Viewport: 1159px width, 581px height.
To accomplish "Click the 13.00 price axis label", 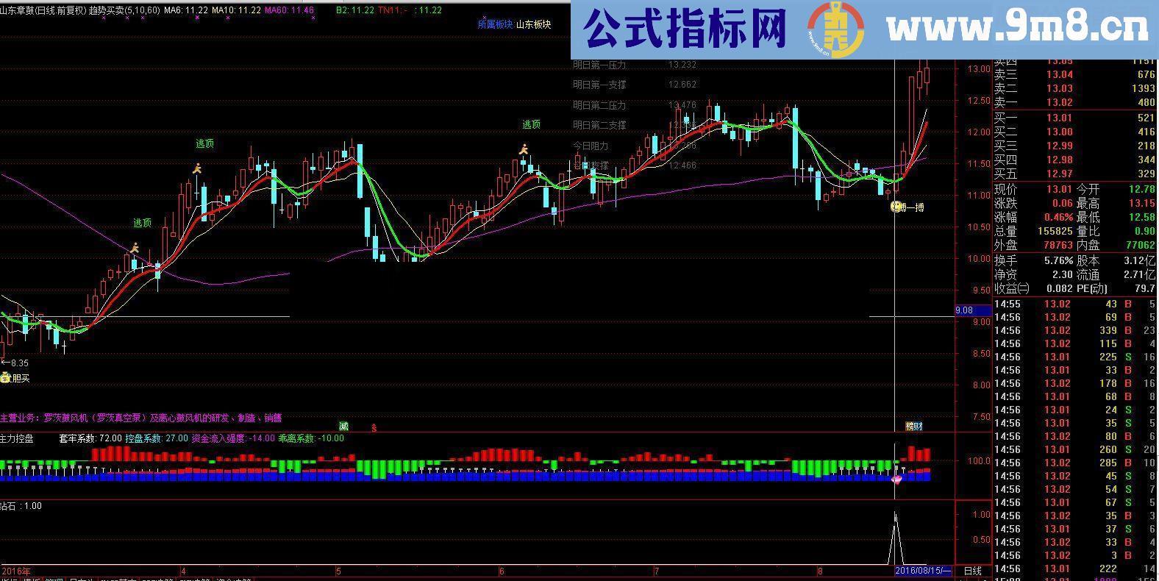I will pyautogui.click(x=978, y=69).
